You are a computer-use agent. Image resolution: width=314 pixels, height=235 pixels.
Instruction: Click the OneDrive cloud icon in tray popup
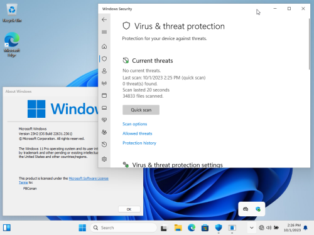[246, 209]
